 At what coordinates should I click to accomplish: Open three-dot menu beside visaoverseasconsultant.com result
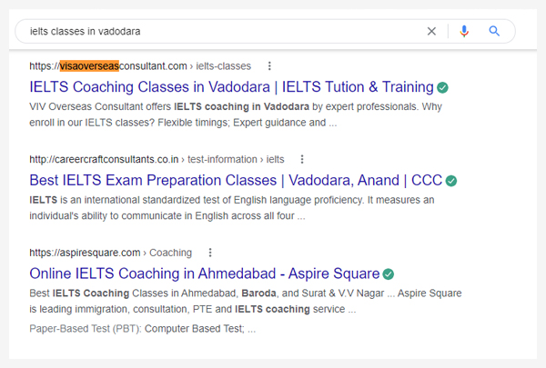[x=269, y=65]
